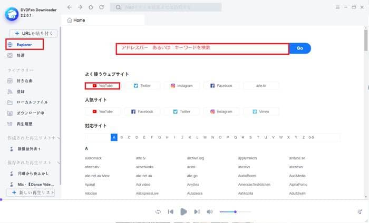This screenshot has height=223, width=369.
Task: Adjust the volume slider
Action: [x=235, y=212]
